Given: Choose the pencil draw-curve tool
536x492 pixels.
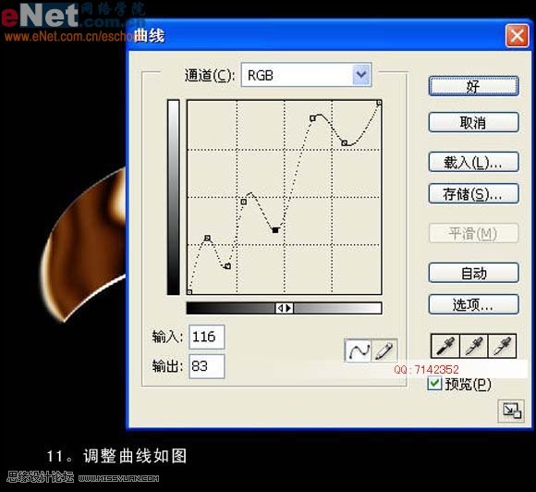Looking at the screenshot, I should point(384,351).
